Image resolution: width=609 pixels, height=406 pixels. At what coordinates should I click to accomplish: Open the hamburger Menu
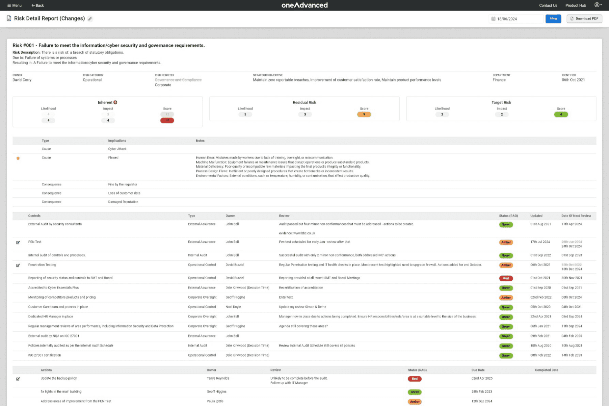point(14,5)
